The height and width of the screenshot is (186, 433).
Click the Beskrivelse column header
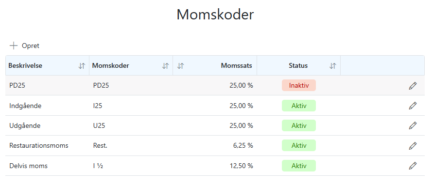pyautogui.click(x=25, y=66)
